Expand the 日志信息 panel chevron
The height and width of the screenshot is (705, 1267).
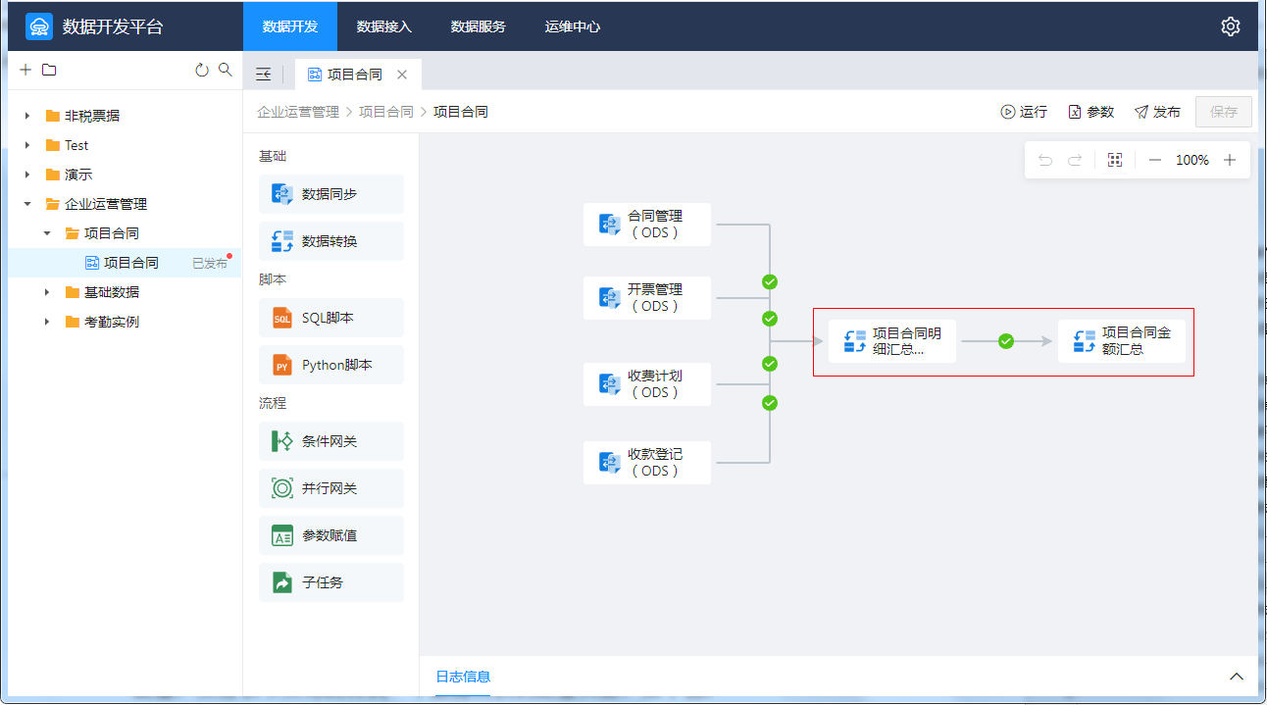pos(1237,677)
